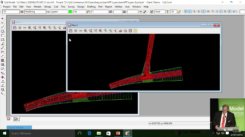245x137 pixels.
Task: Click the linestyle icon beside the 1 field
Action: click(111, 12)
